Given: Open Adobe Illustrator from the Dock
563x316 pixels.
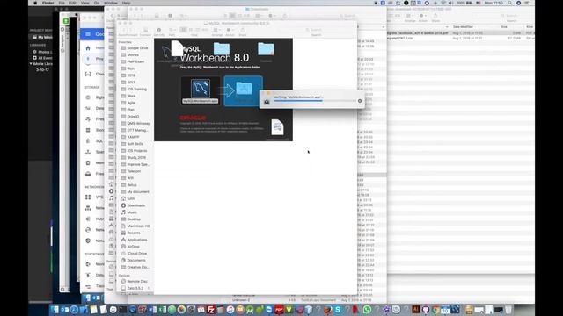Looking at the screenshot, I should (416, 310).
